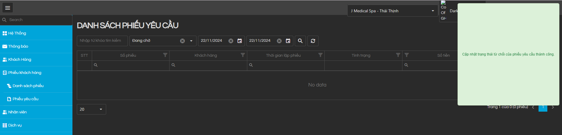
Task: Click the Thông báo envelope icon
Action: coord(5,46)
